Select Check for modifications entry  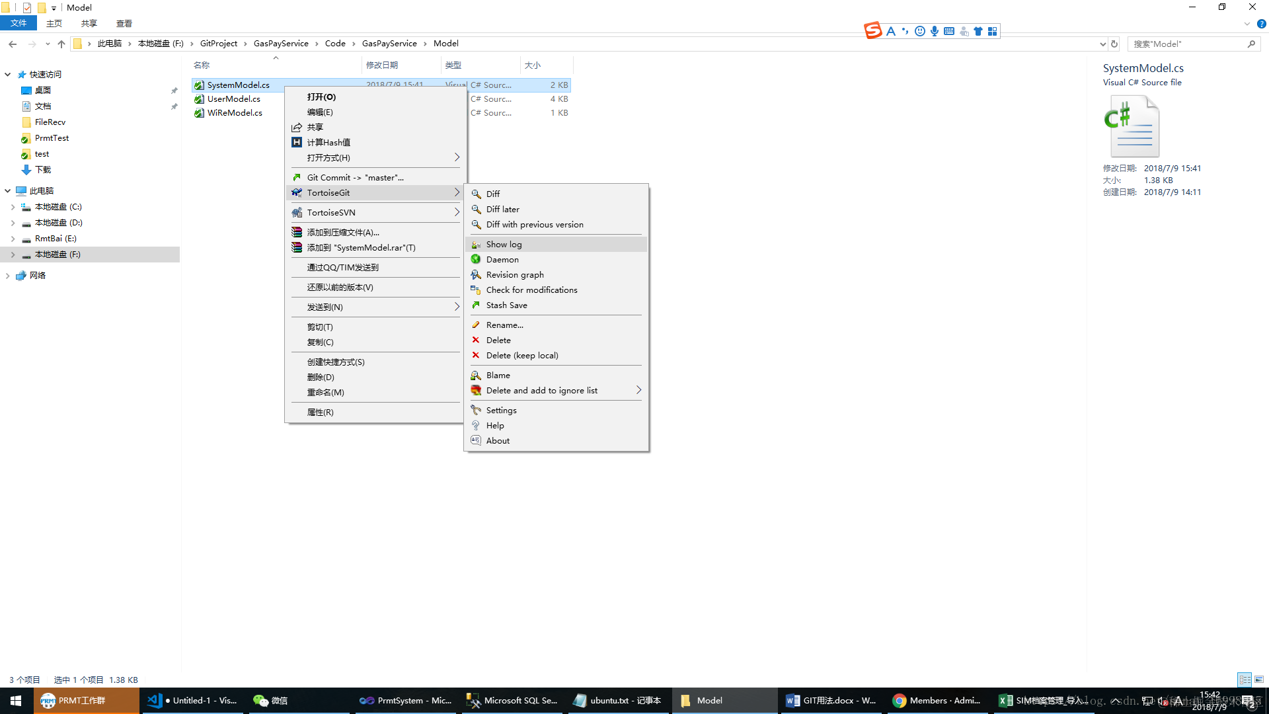(531, 290)
